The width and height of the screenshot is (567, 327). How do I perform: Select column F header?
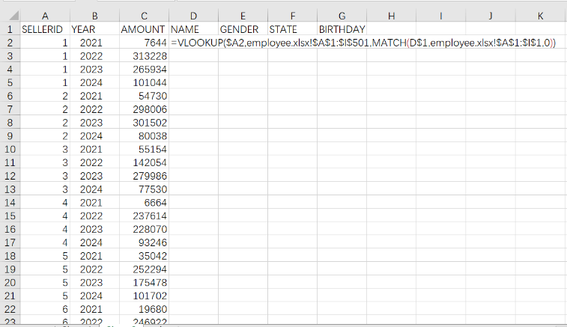pyautogui.click(x=293, y=16)
